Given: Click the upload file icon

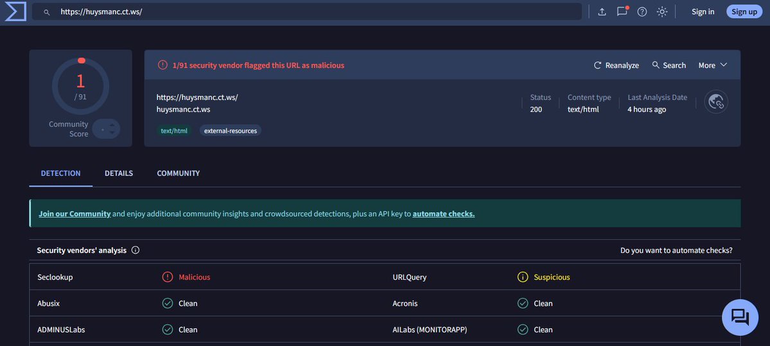Looking at the screenshot, I should pos(602,12).
